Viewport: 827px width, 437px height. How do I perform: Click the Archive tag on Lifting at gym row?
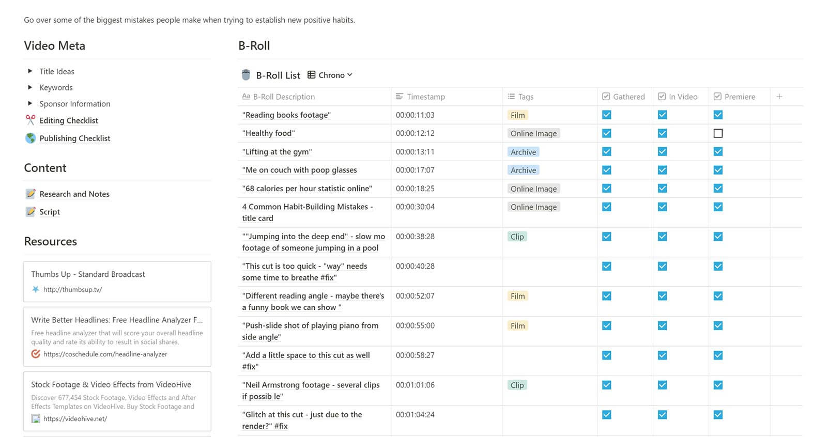pos(523,152)
